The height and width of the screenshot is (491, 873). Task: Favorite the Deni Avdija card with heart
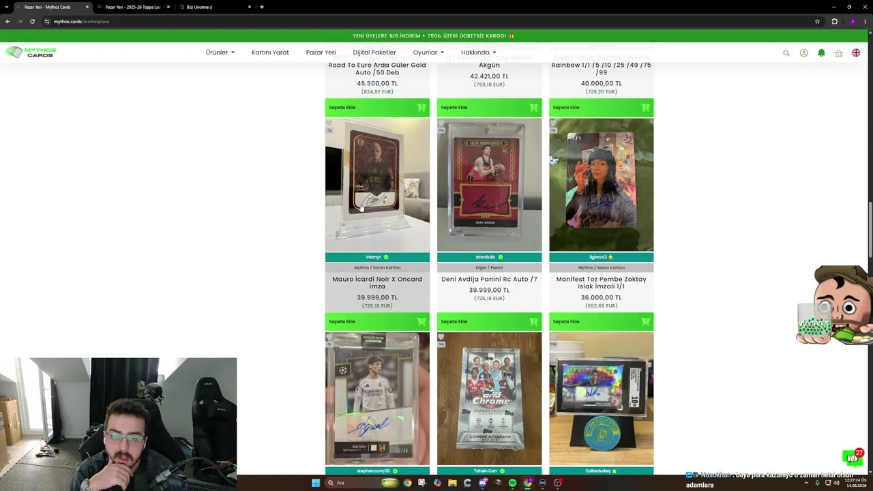click(x=441, y=123)
